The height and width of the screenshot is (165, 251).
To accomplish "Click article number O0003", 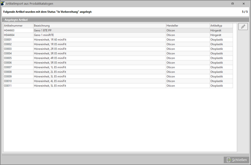I will (8, 49).
